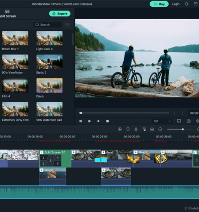Click the effects Search field
This screenshot has width=199, height=212.
48,25
